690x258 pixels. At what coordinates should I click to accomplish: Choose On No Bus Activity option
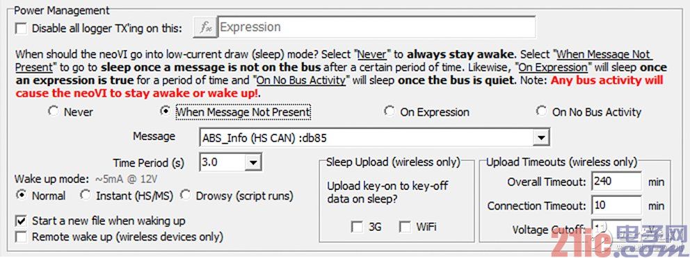pyautogui.click(x=541, y=112)
